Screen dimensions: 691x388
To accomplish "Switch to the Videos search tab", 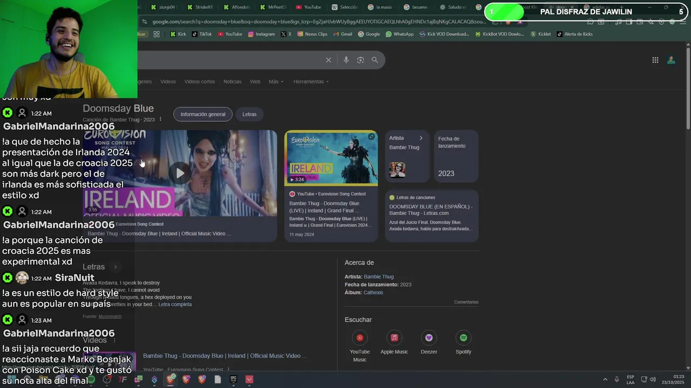I will pos(168,81).
